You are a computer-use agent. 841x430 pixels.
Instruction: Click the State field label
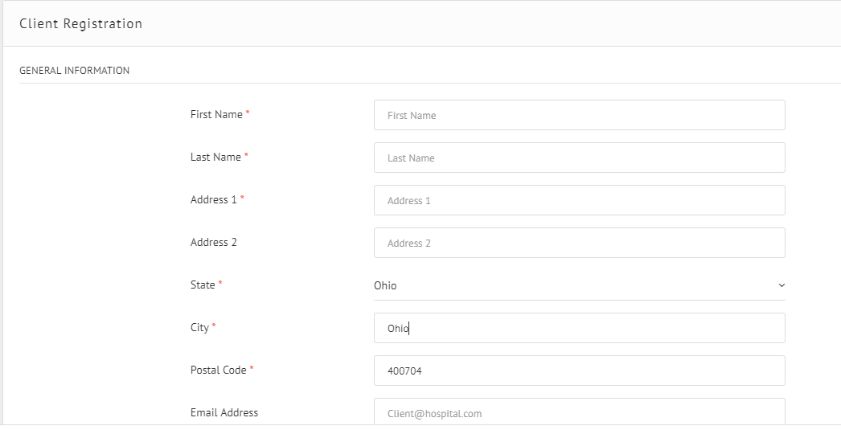[203, 285]
